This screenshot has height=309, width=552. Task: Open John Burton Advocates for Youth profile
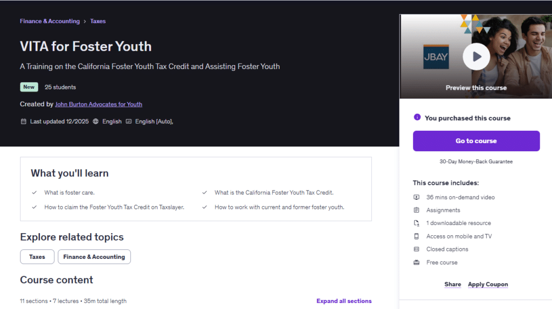click(99, 104)
